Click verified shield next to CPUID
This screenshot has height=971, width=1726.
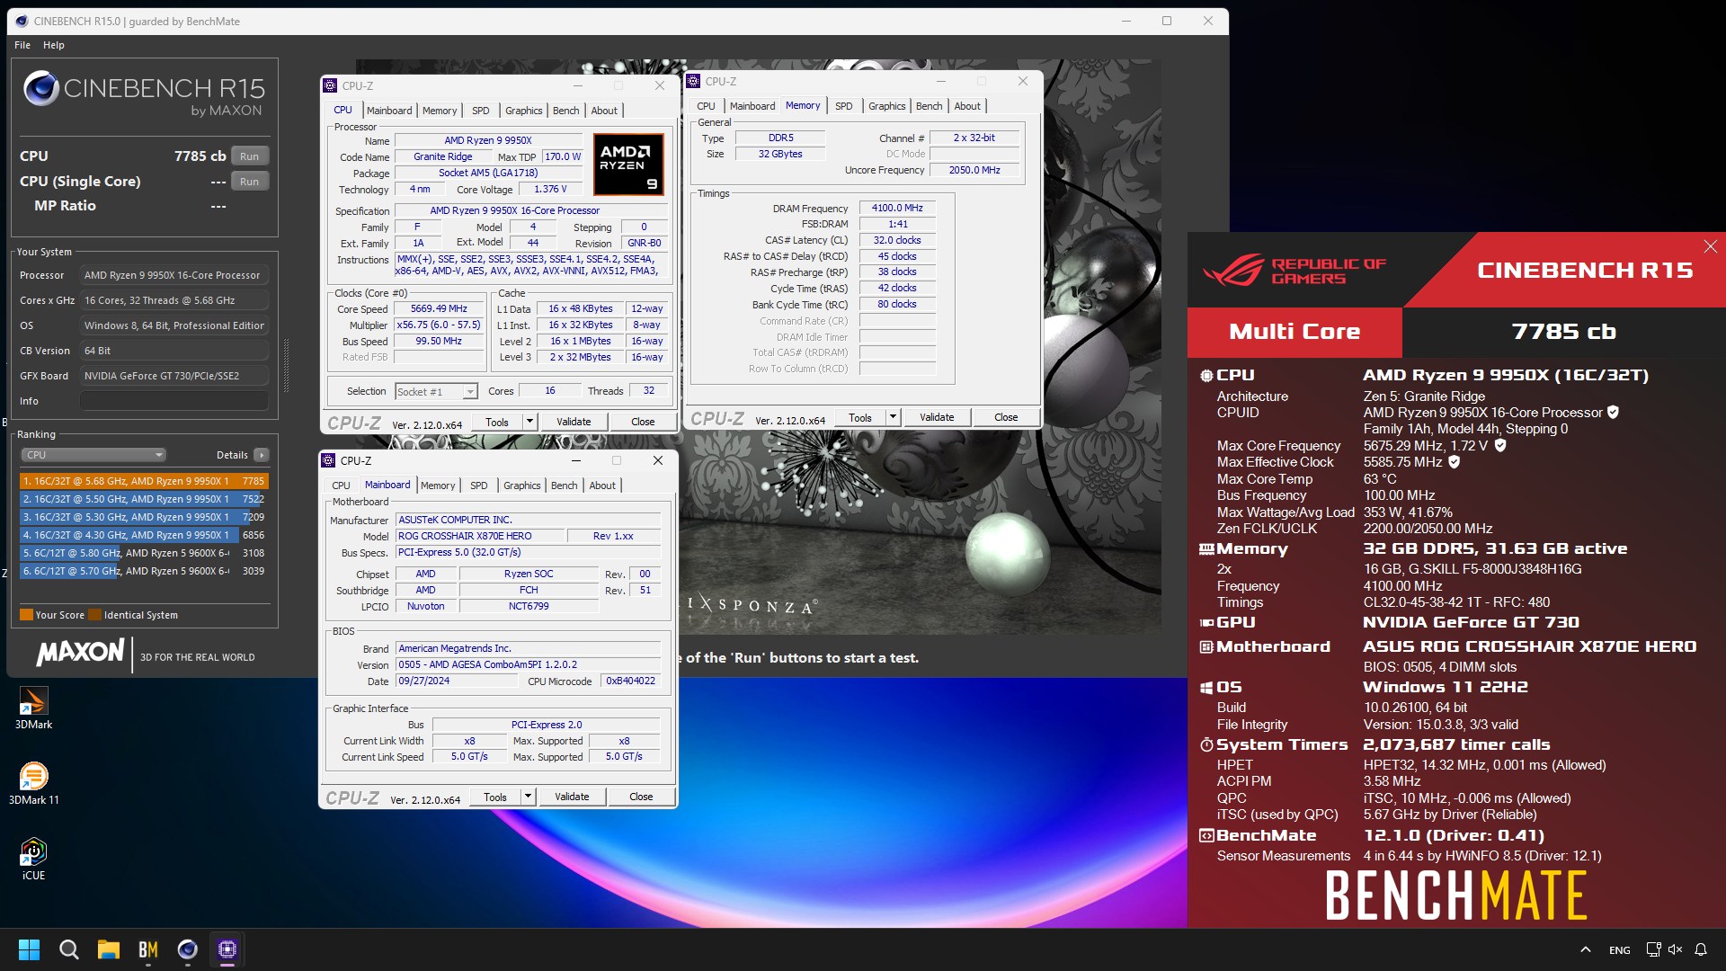coord(1613,413)
